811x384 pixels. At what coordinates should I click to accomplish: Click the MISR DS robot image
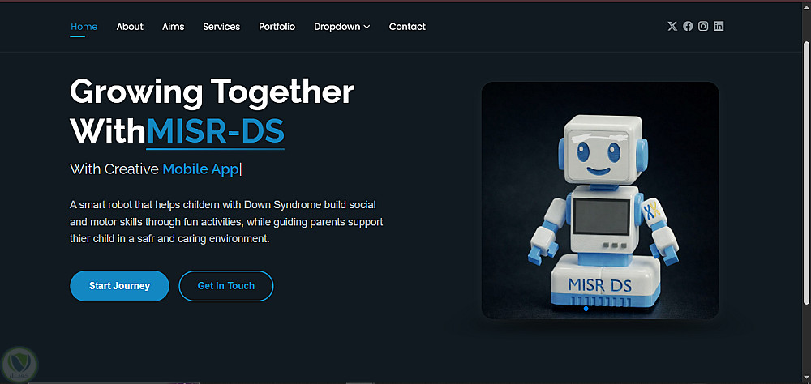click(600, 201)
